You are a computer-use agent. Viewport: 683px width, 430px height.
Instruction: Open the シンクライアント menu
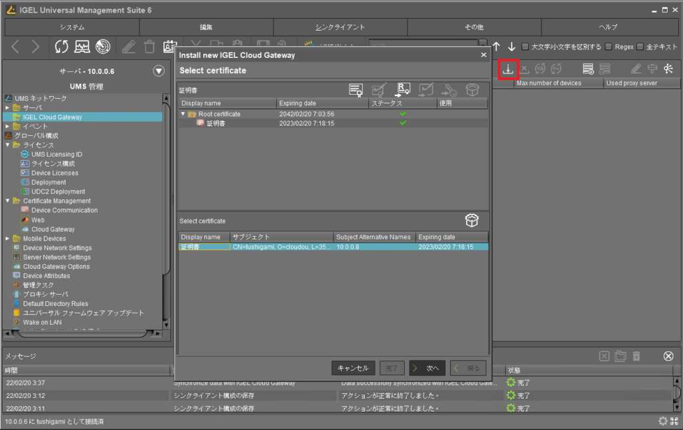[340, 27]
